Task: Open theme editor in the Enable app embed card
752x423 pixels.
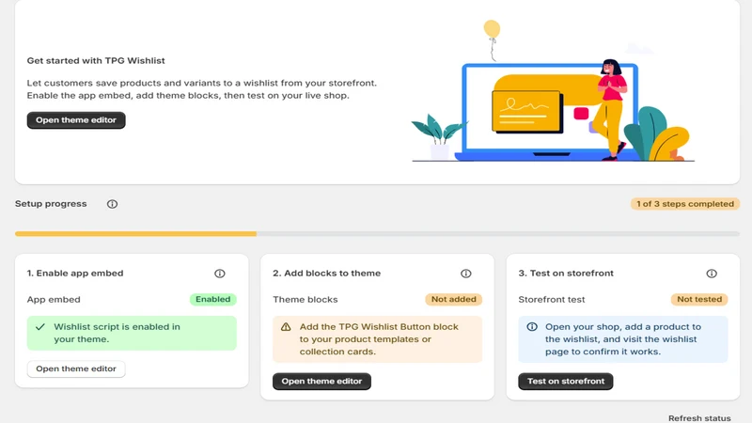Action: 76,368
